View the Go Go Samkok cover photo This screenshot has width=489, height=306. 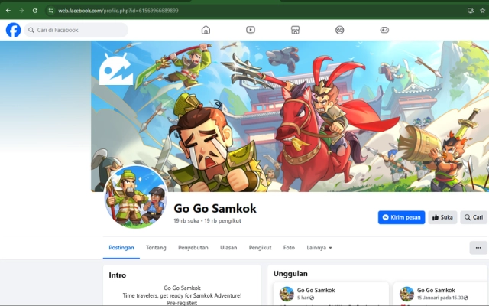[x=290, y=116]
